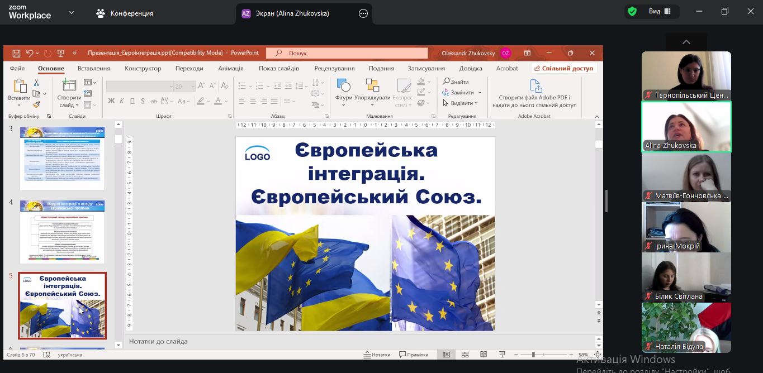The height and width of the screenshot is (373, 763).
Task: Switch to the Анімація ribbon tab
Action: (230, 69)
